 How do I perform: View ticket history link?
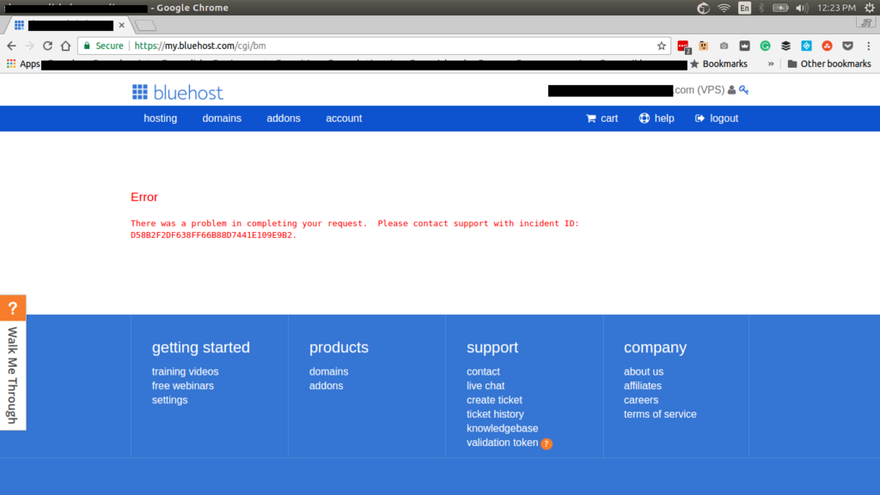(495, 414)
